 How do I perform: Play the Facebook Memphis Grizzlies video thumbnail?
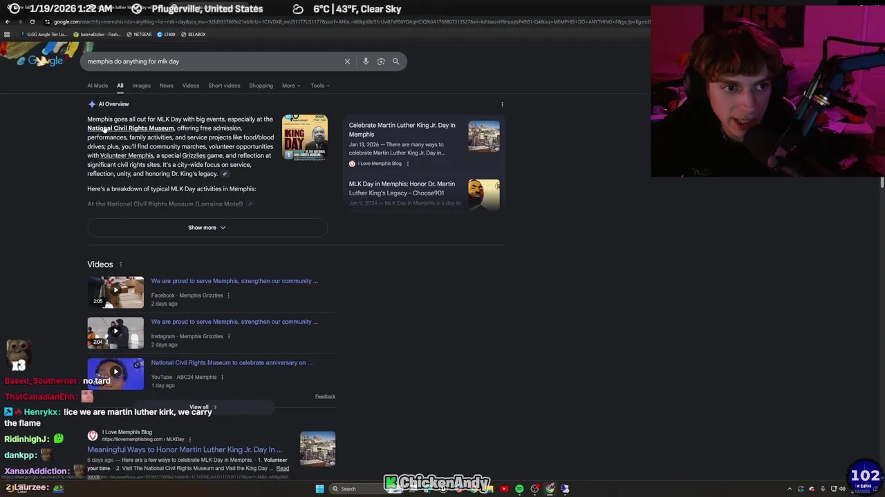(x=115, y=292)
